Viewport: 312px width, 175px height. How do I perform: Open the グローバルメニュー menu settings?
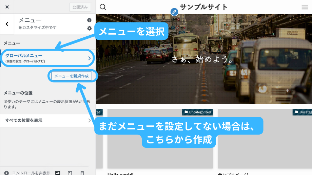tap(47, 58)
